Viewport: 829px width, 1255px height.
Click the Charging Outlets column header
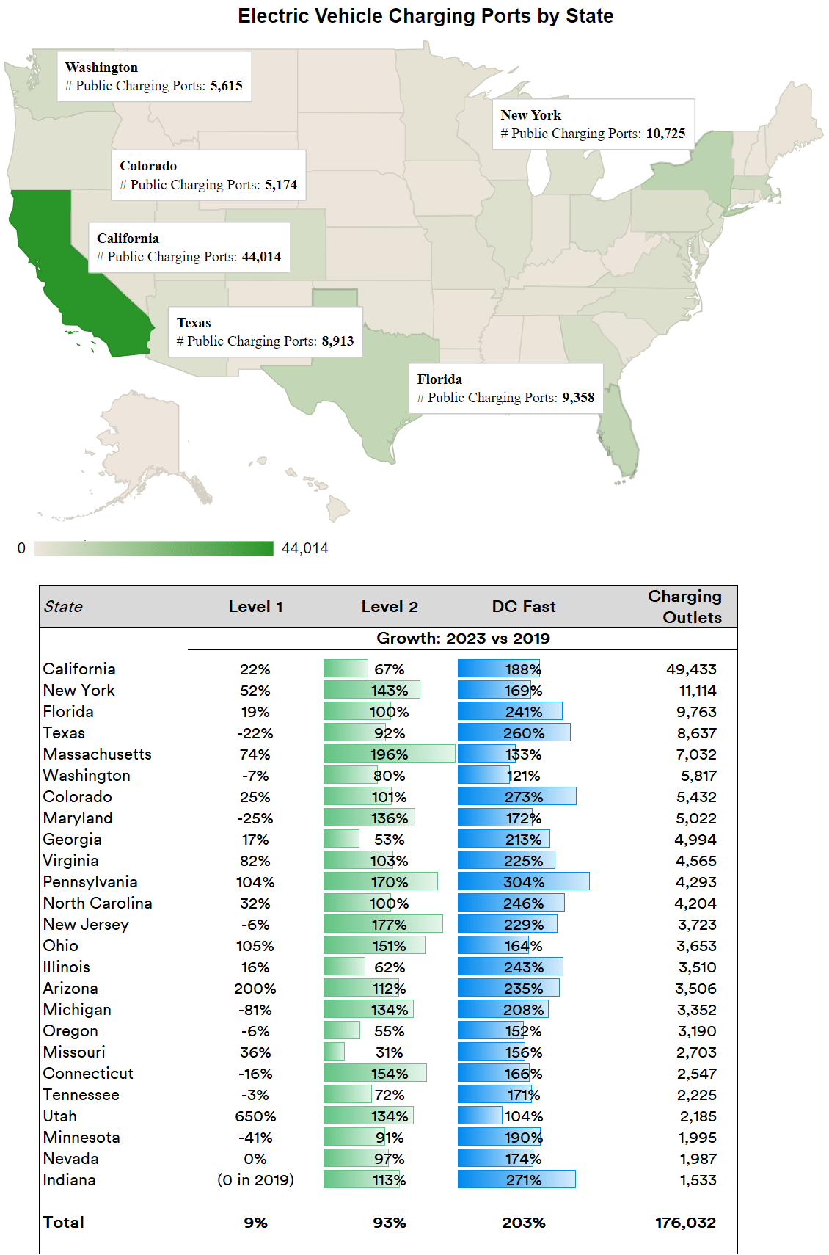coord(685,607)
